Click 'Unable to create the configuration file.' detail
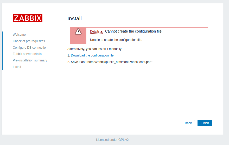This screenshot has height=145, width=229. coord(116,40)
